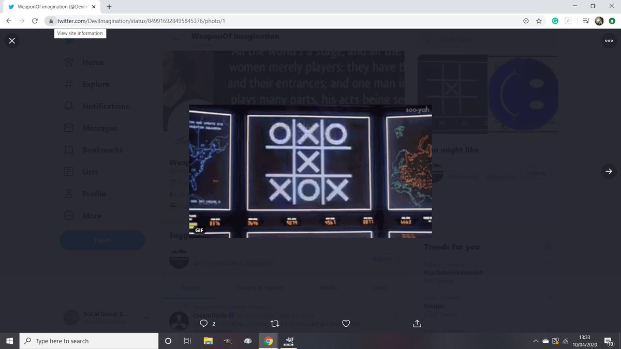Close the WeaponOf imagination tab
This screenshot has width=621, height=349.
coord(94,7)
